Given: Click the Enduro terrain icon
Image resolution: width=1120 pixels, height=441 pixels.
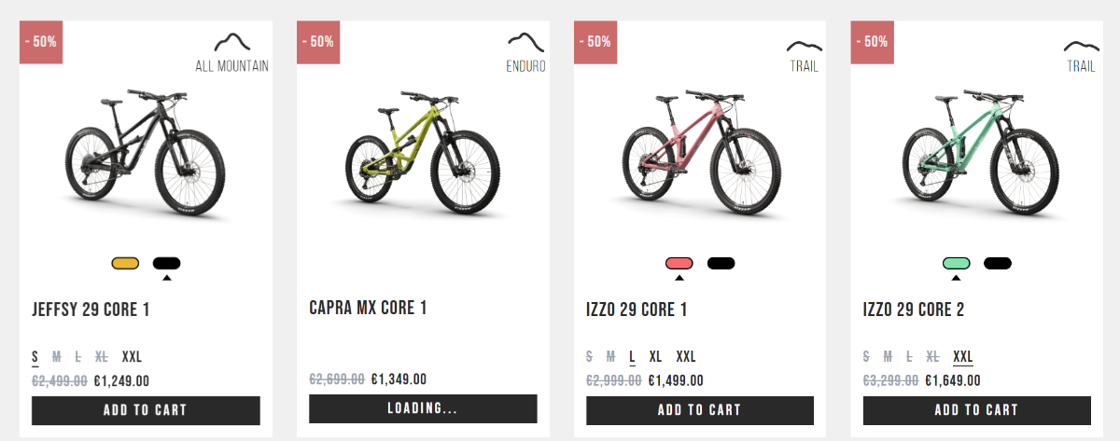Looking at the screenshot, I should click(x=525, y=43).
